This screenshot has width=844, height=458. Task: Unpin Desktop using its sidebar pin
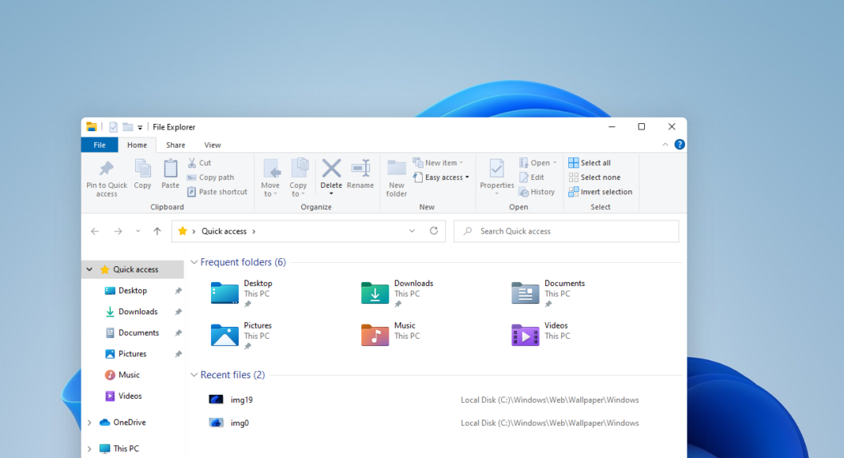coord(179,291)
